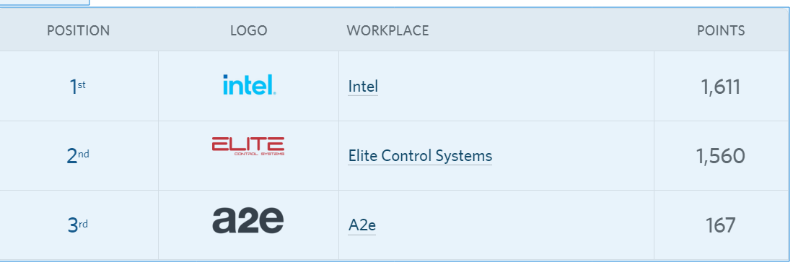
Task: Click the a2e logo image
Action: pos(247,221)
